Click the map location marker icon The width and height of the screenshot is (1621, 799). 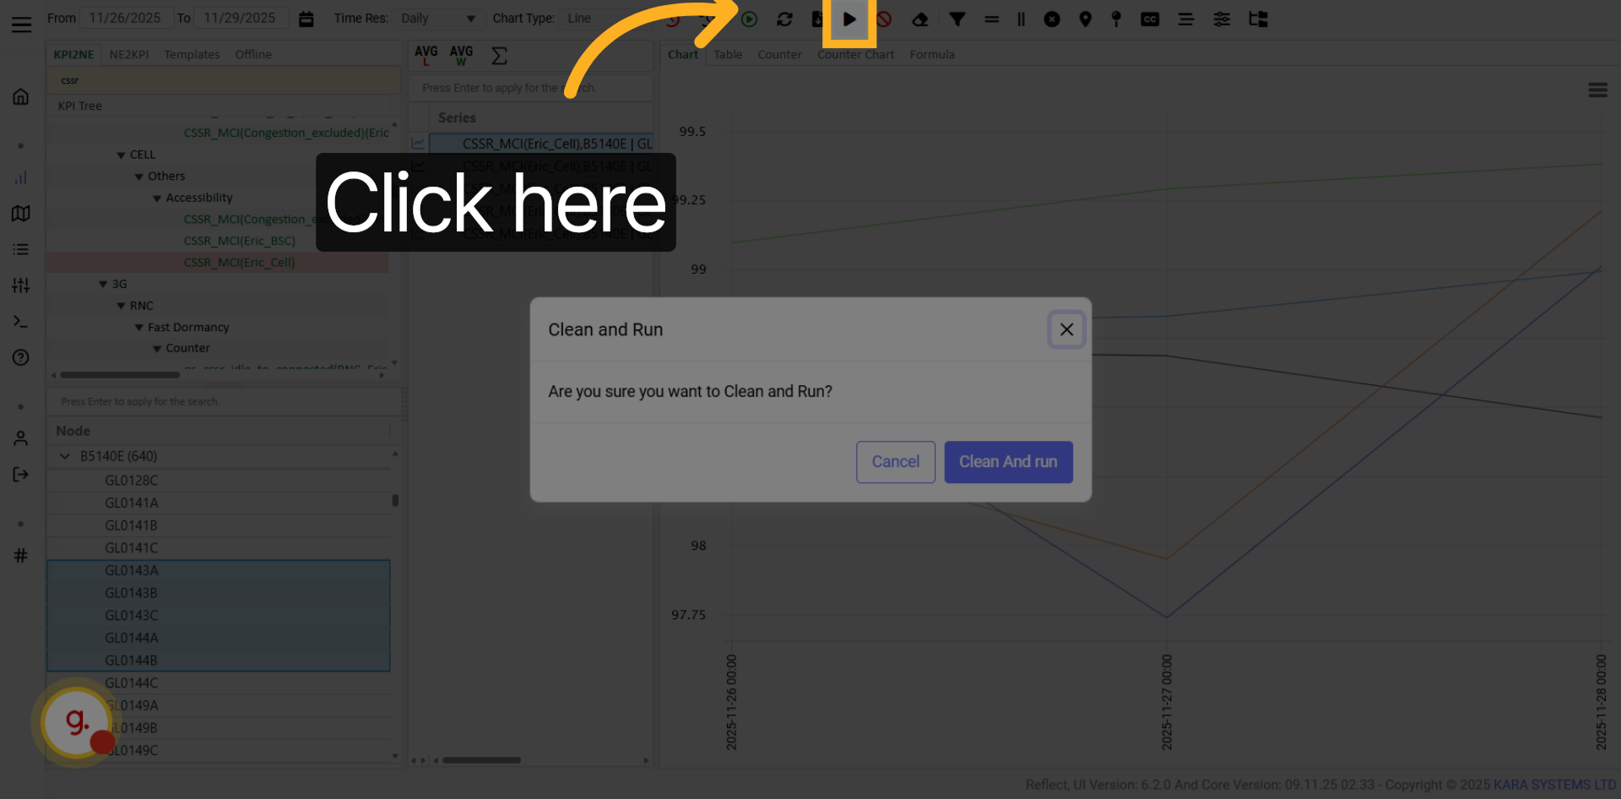click(x=1086, y=19)
